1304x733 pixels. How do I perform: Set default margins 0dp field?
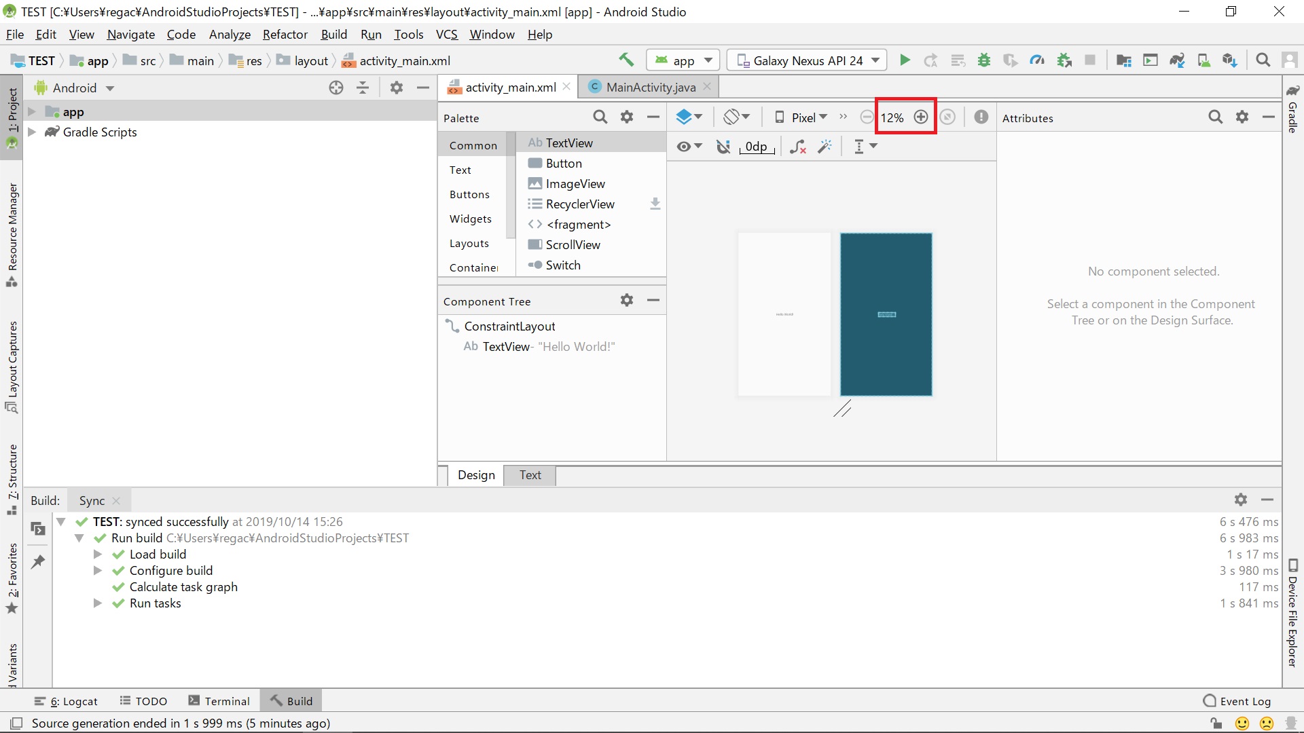click(x=756, y=146)
